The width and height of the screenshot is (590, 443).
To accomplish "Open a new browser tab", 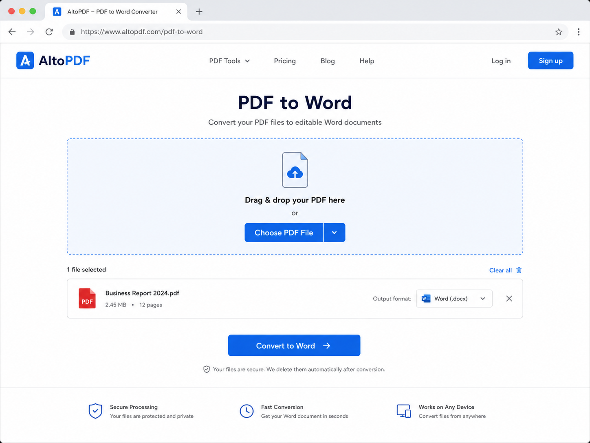I will 199,11.
